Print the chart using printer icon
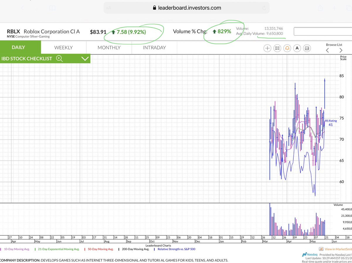 click(x=307, y=48)
